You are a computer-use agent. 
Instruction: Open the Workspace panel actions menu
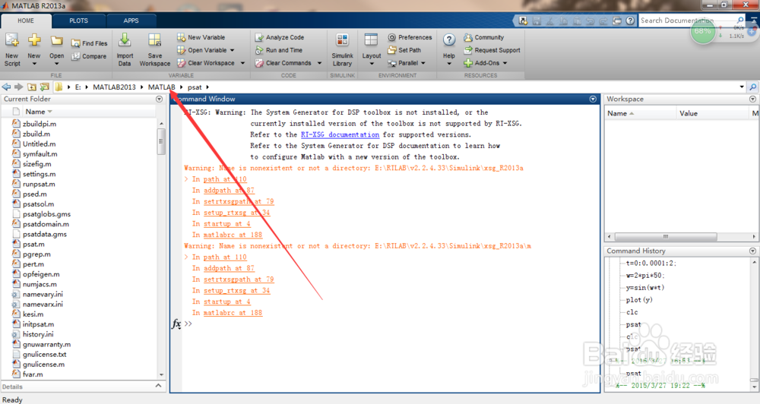tap(752, 99)
